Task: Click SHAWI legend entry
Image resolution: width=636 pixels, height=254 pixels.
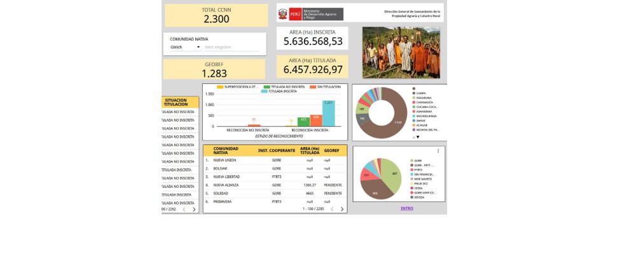Action: 419,121
